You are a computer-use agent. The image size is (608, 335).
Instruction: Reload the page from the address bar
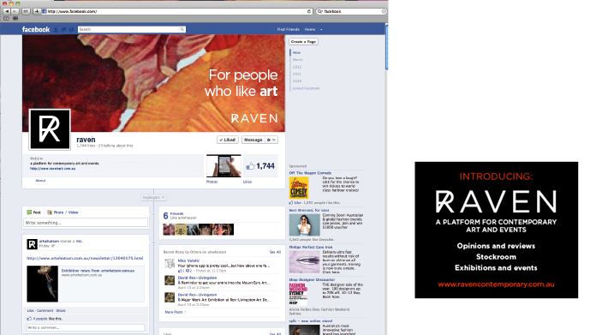click(309, 12)
